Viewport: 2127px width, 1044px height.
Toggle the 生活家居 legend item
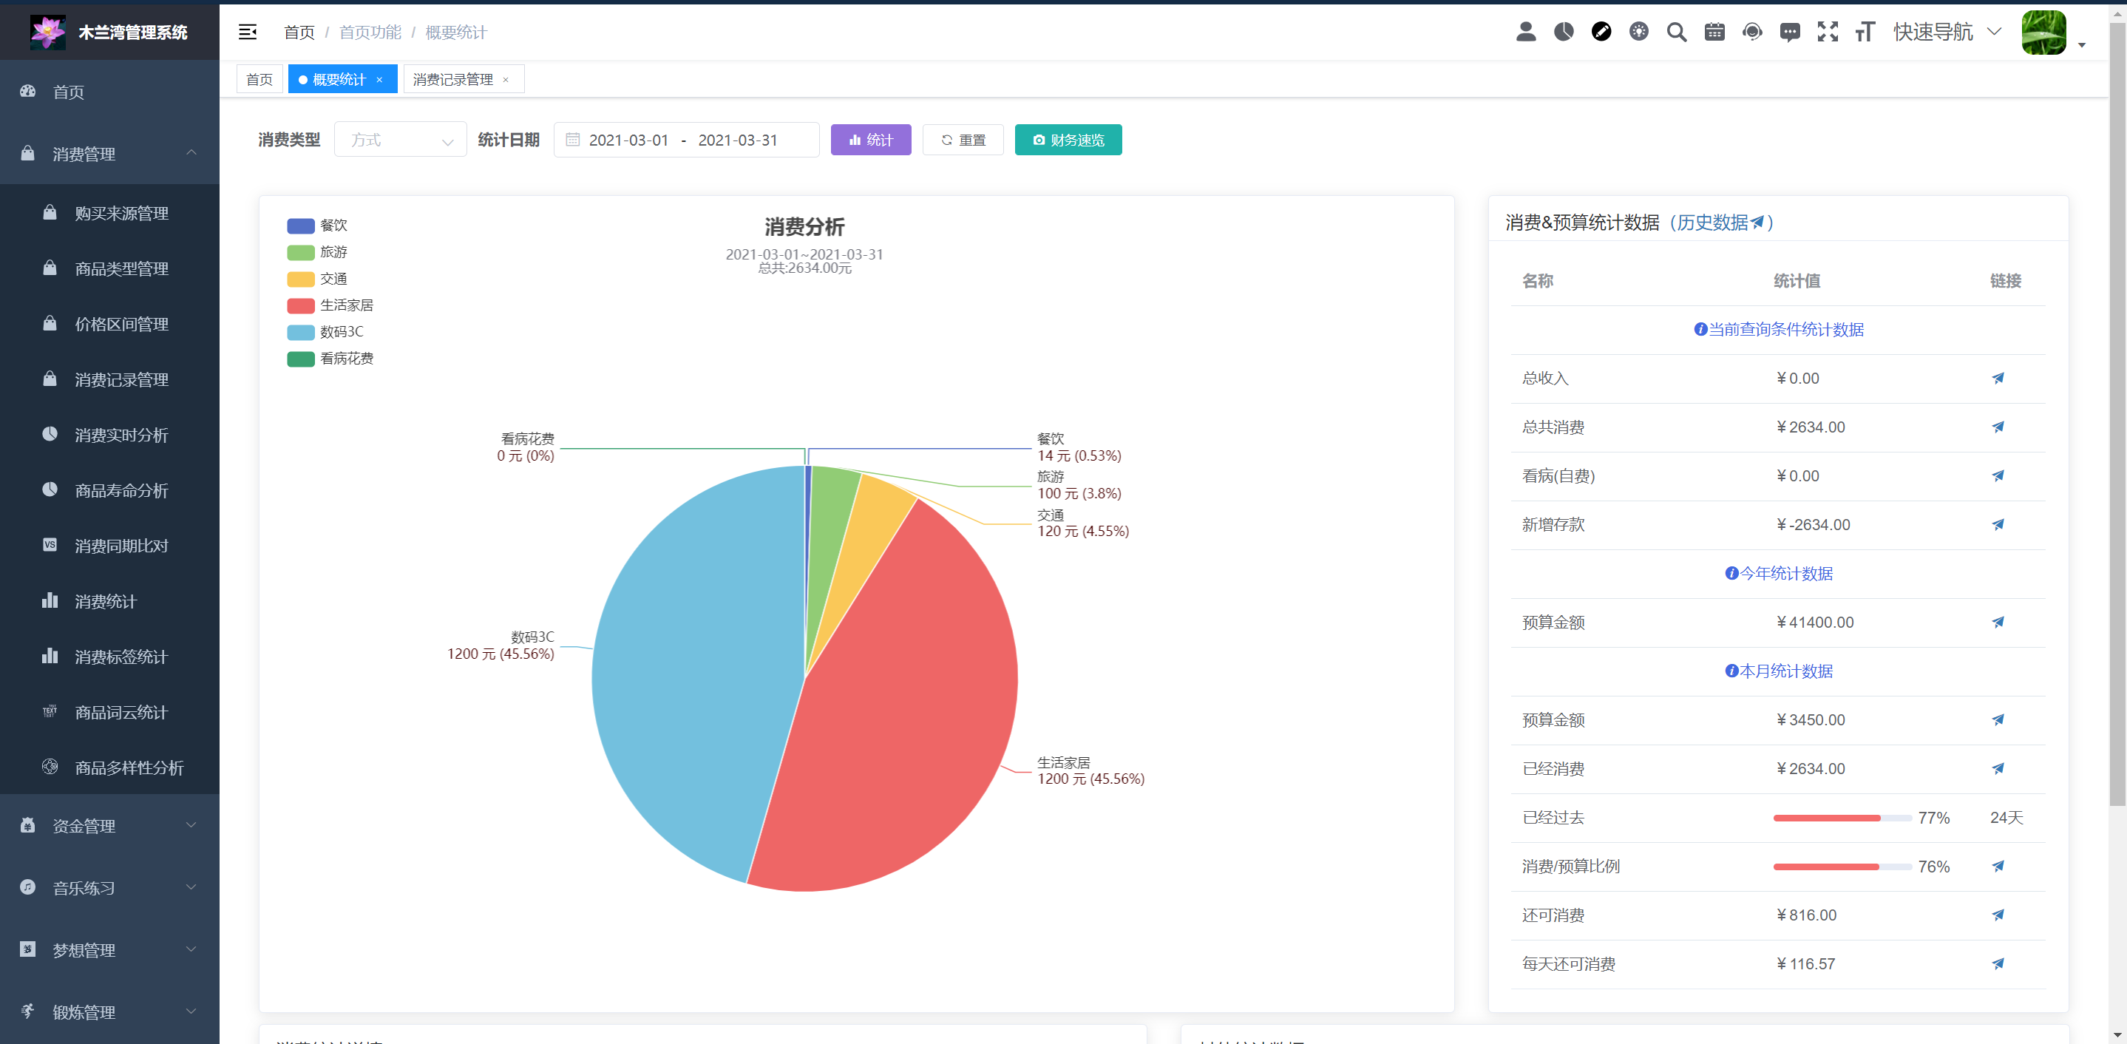[330, 305]
